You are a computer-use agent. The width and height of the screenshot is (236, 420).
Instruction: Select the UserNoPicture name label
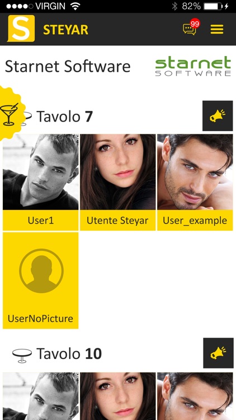pos(40,319)
